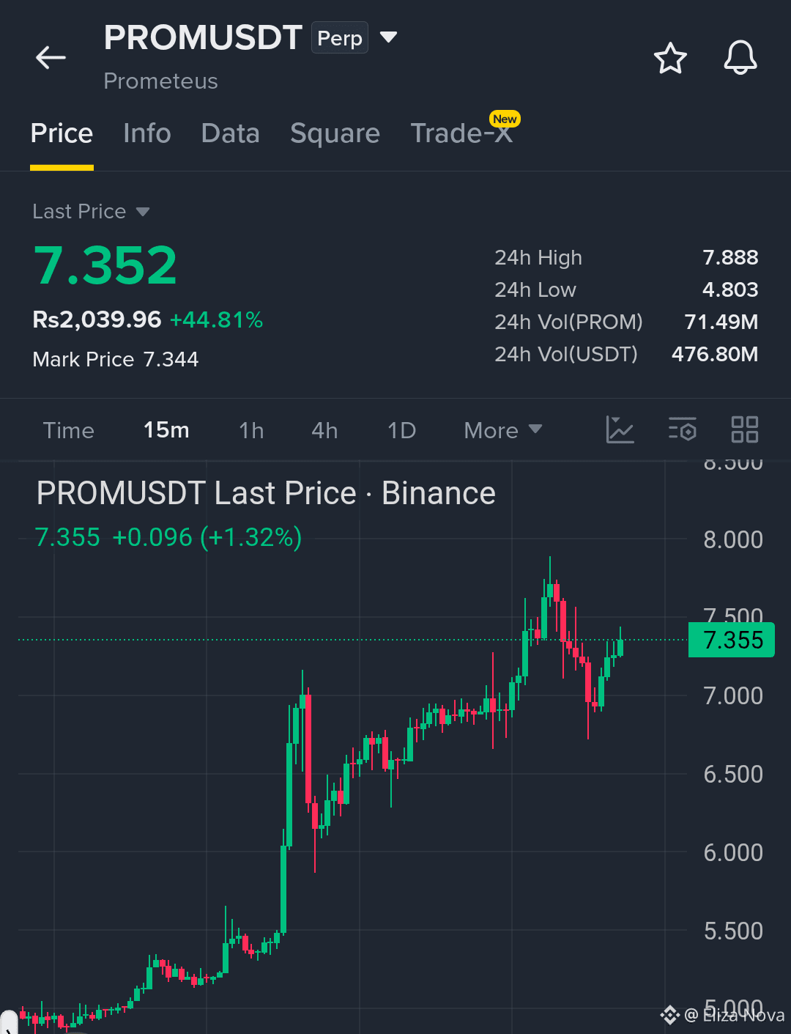Tap the green 7.355 current price tag
This screenshot has width=791, height=1034.
[732, 640]
